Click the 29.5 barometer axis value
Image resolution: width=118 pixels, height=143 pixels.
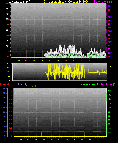click(109, 31)
